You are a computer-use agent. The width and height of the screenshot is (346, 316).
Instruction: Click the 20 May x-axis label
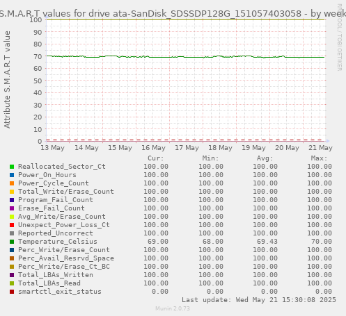287,148
